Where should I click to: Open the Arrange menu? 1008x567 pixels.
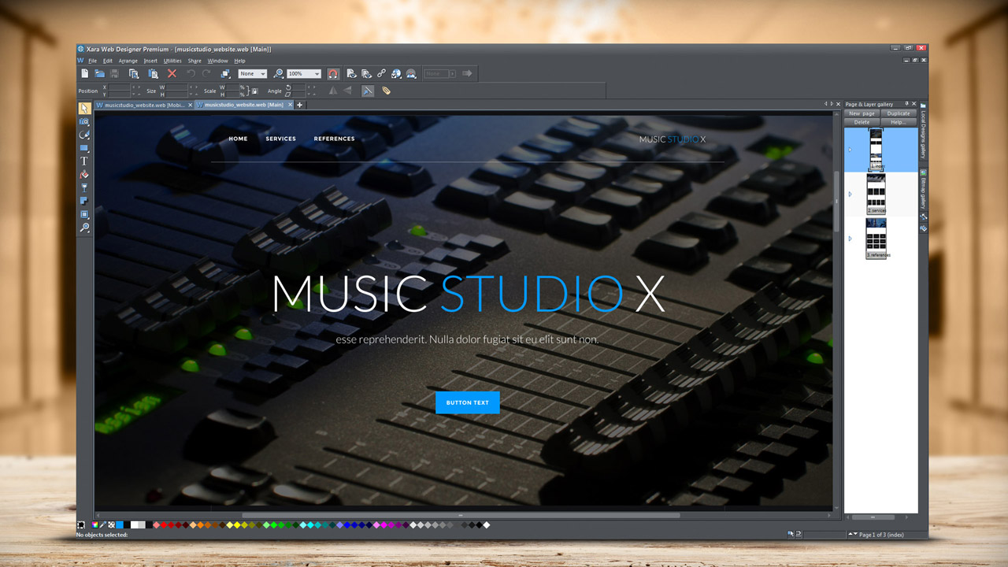(x=128, y=61)
